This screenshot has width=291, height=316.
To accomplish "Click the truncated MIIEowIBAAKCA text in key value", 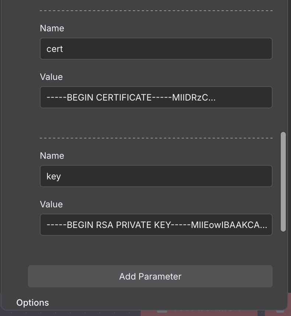I will (x=229, y=225).
